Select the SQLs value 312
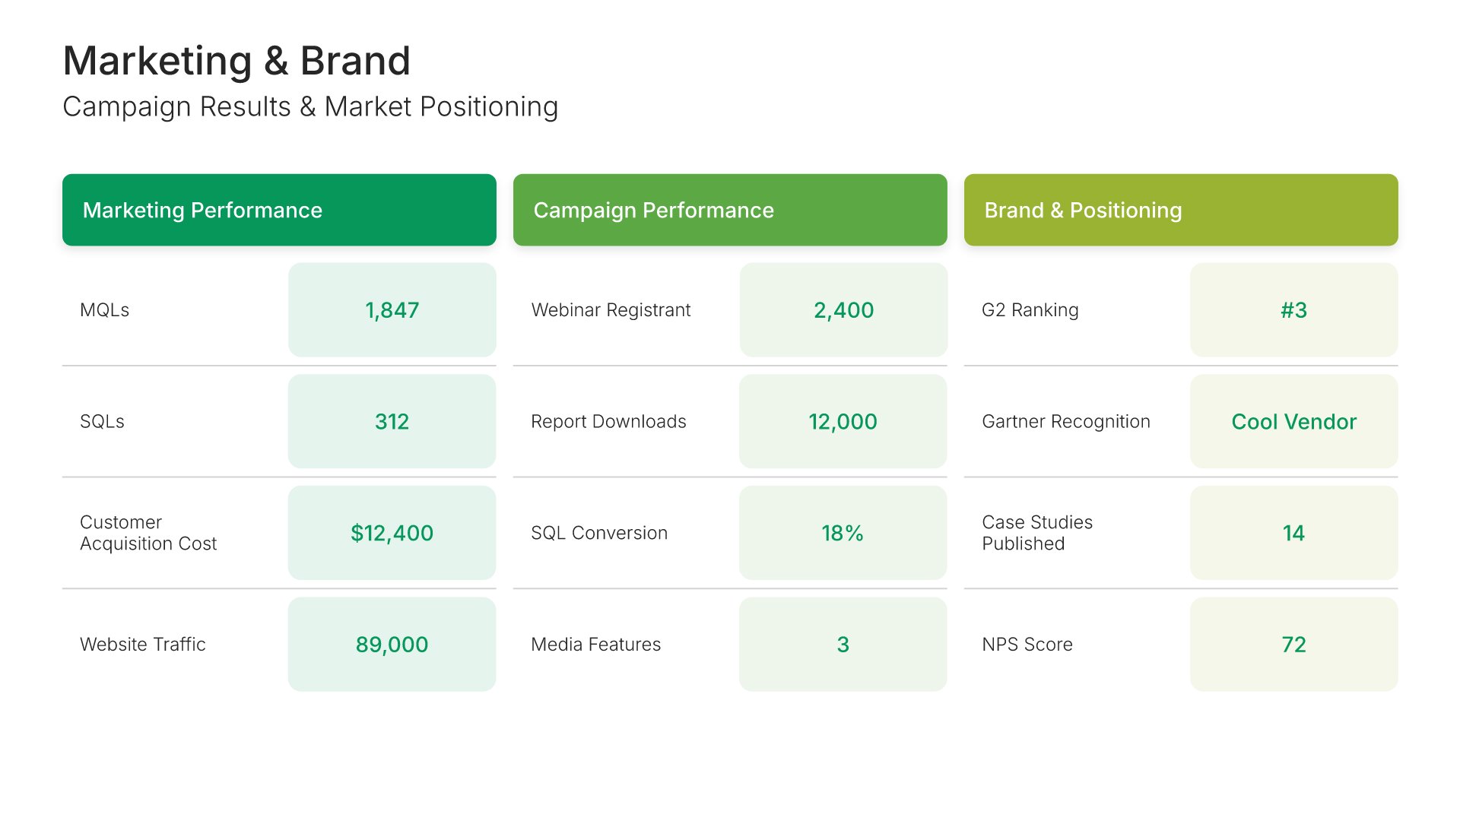1460x821 pixels. click(392, 421)
